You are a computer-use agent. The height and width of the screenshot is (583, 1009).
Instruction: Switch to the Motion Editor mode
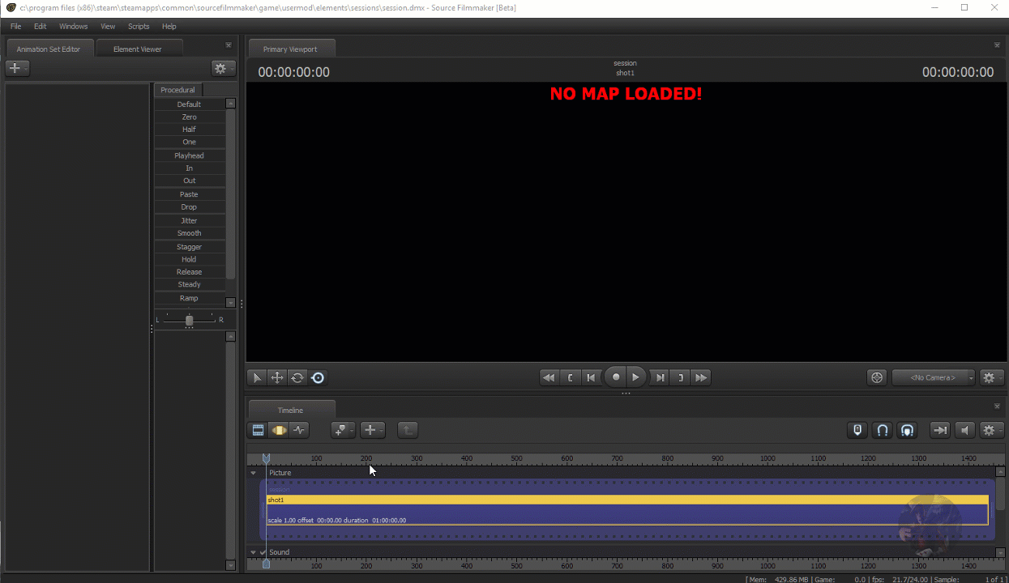[279, 430]
